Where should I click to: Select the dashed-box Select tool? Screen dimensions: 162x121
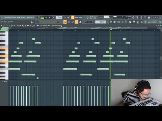33,26
